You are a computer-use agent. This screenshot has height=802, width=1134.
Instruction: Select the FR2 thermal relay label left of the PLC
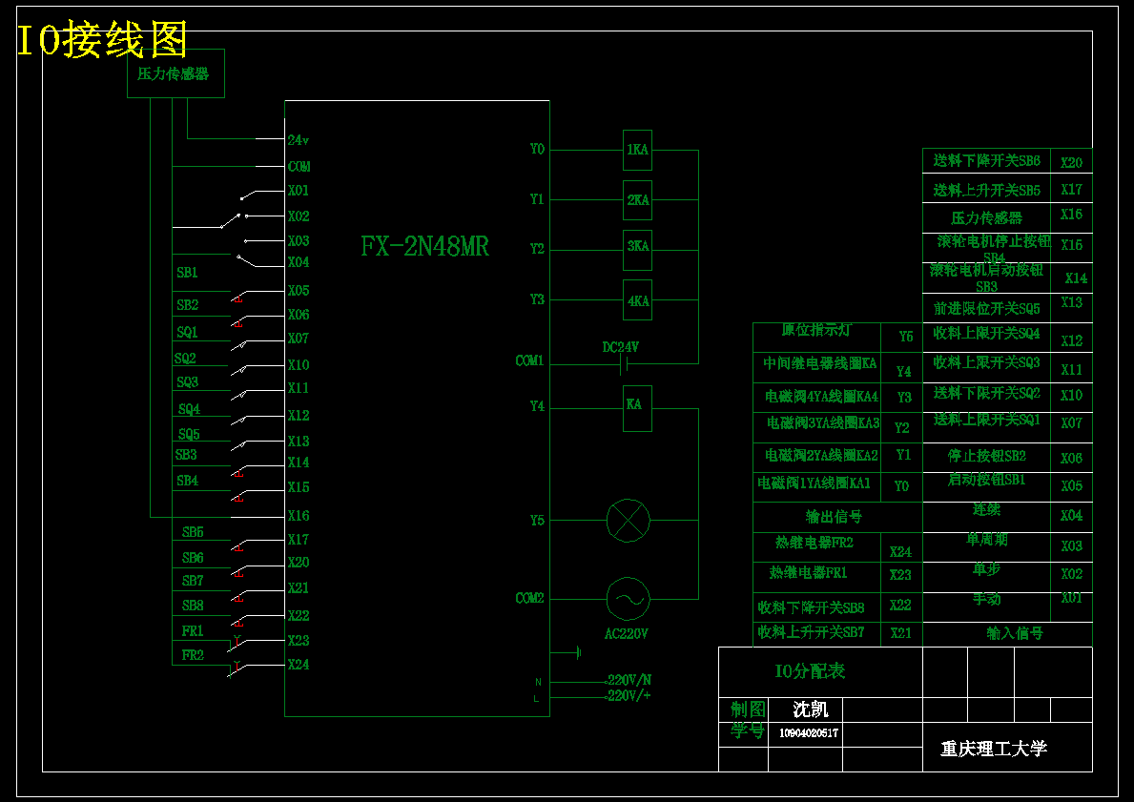pyautogui.click(x=193, y=655)
